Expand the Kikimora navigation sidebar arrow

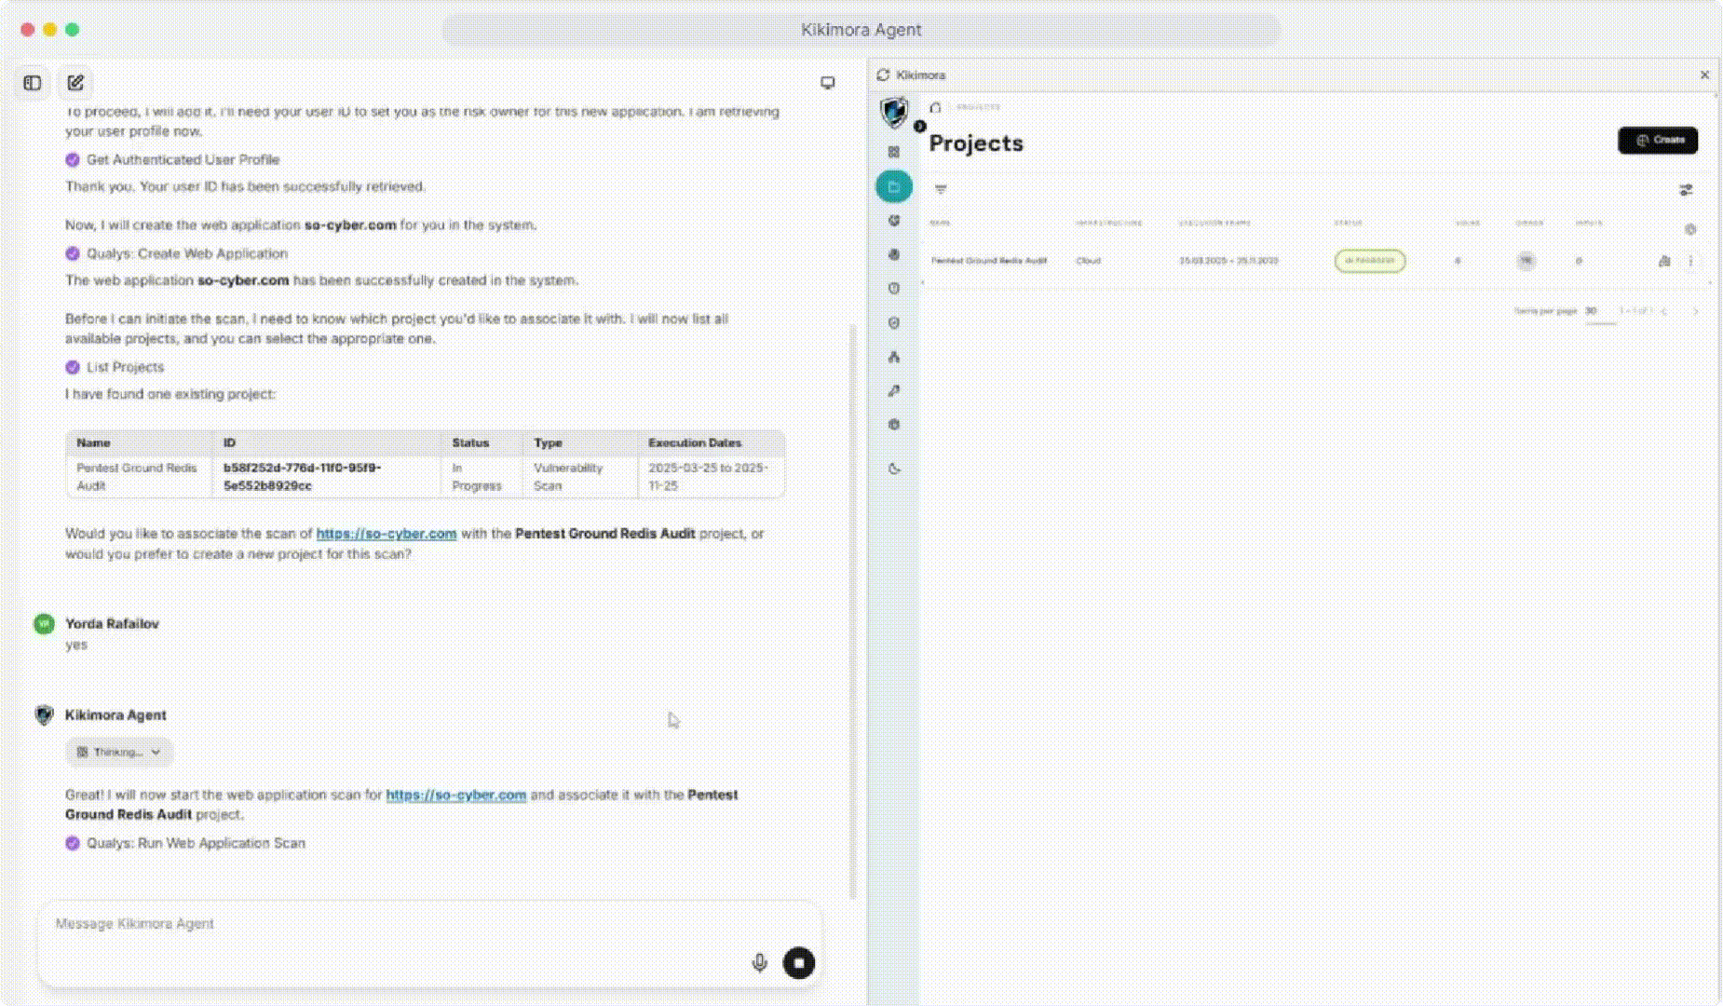919,126
